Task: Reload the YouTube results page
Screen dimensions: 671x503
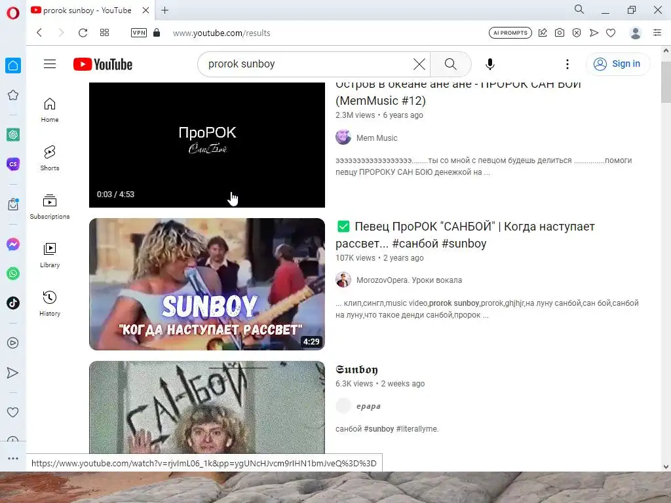Action: pos(83,33)
